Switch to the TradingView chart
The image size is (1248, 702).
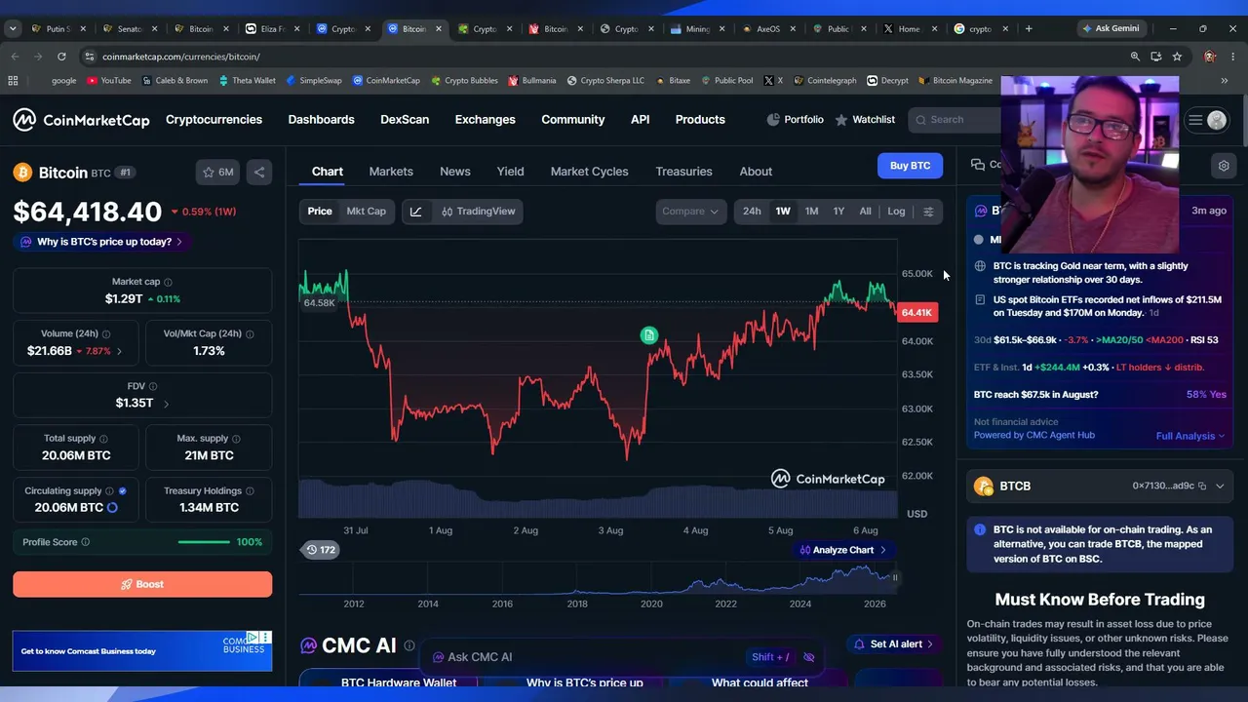(x=478, y=212)
